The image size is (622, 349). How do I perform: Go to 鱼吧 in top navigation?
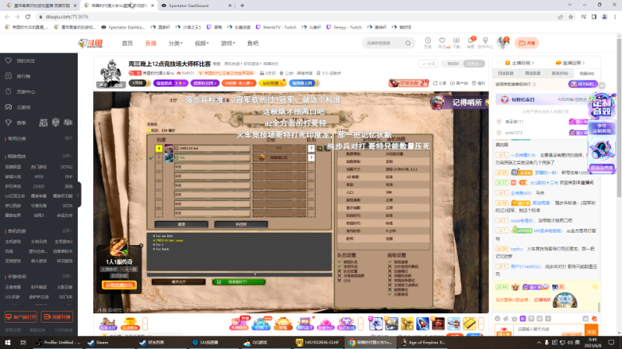tap(253, 43)
